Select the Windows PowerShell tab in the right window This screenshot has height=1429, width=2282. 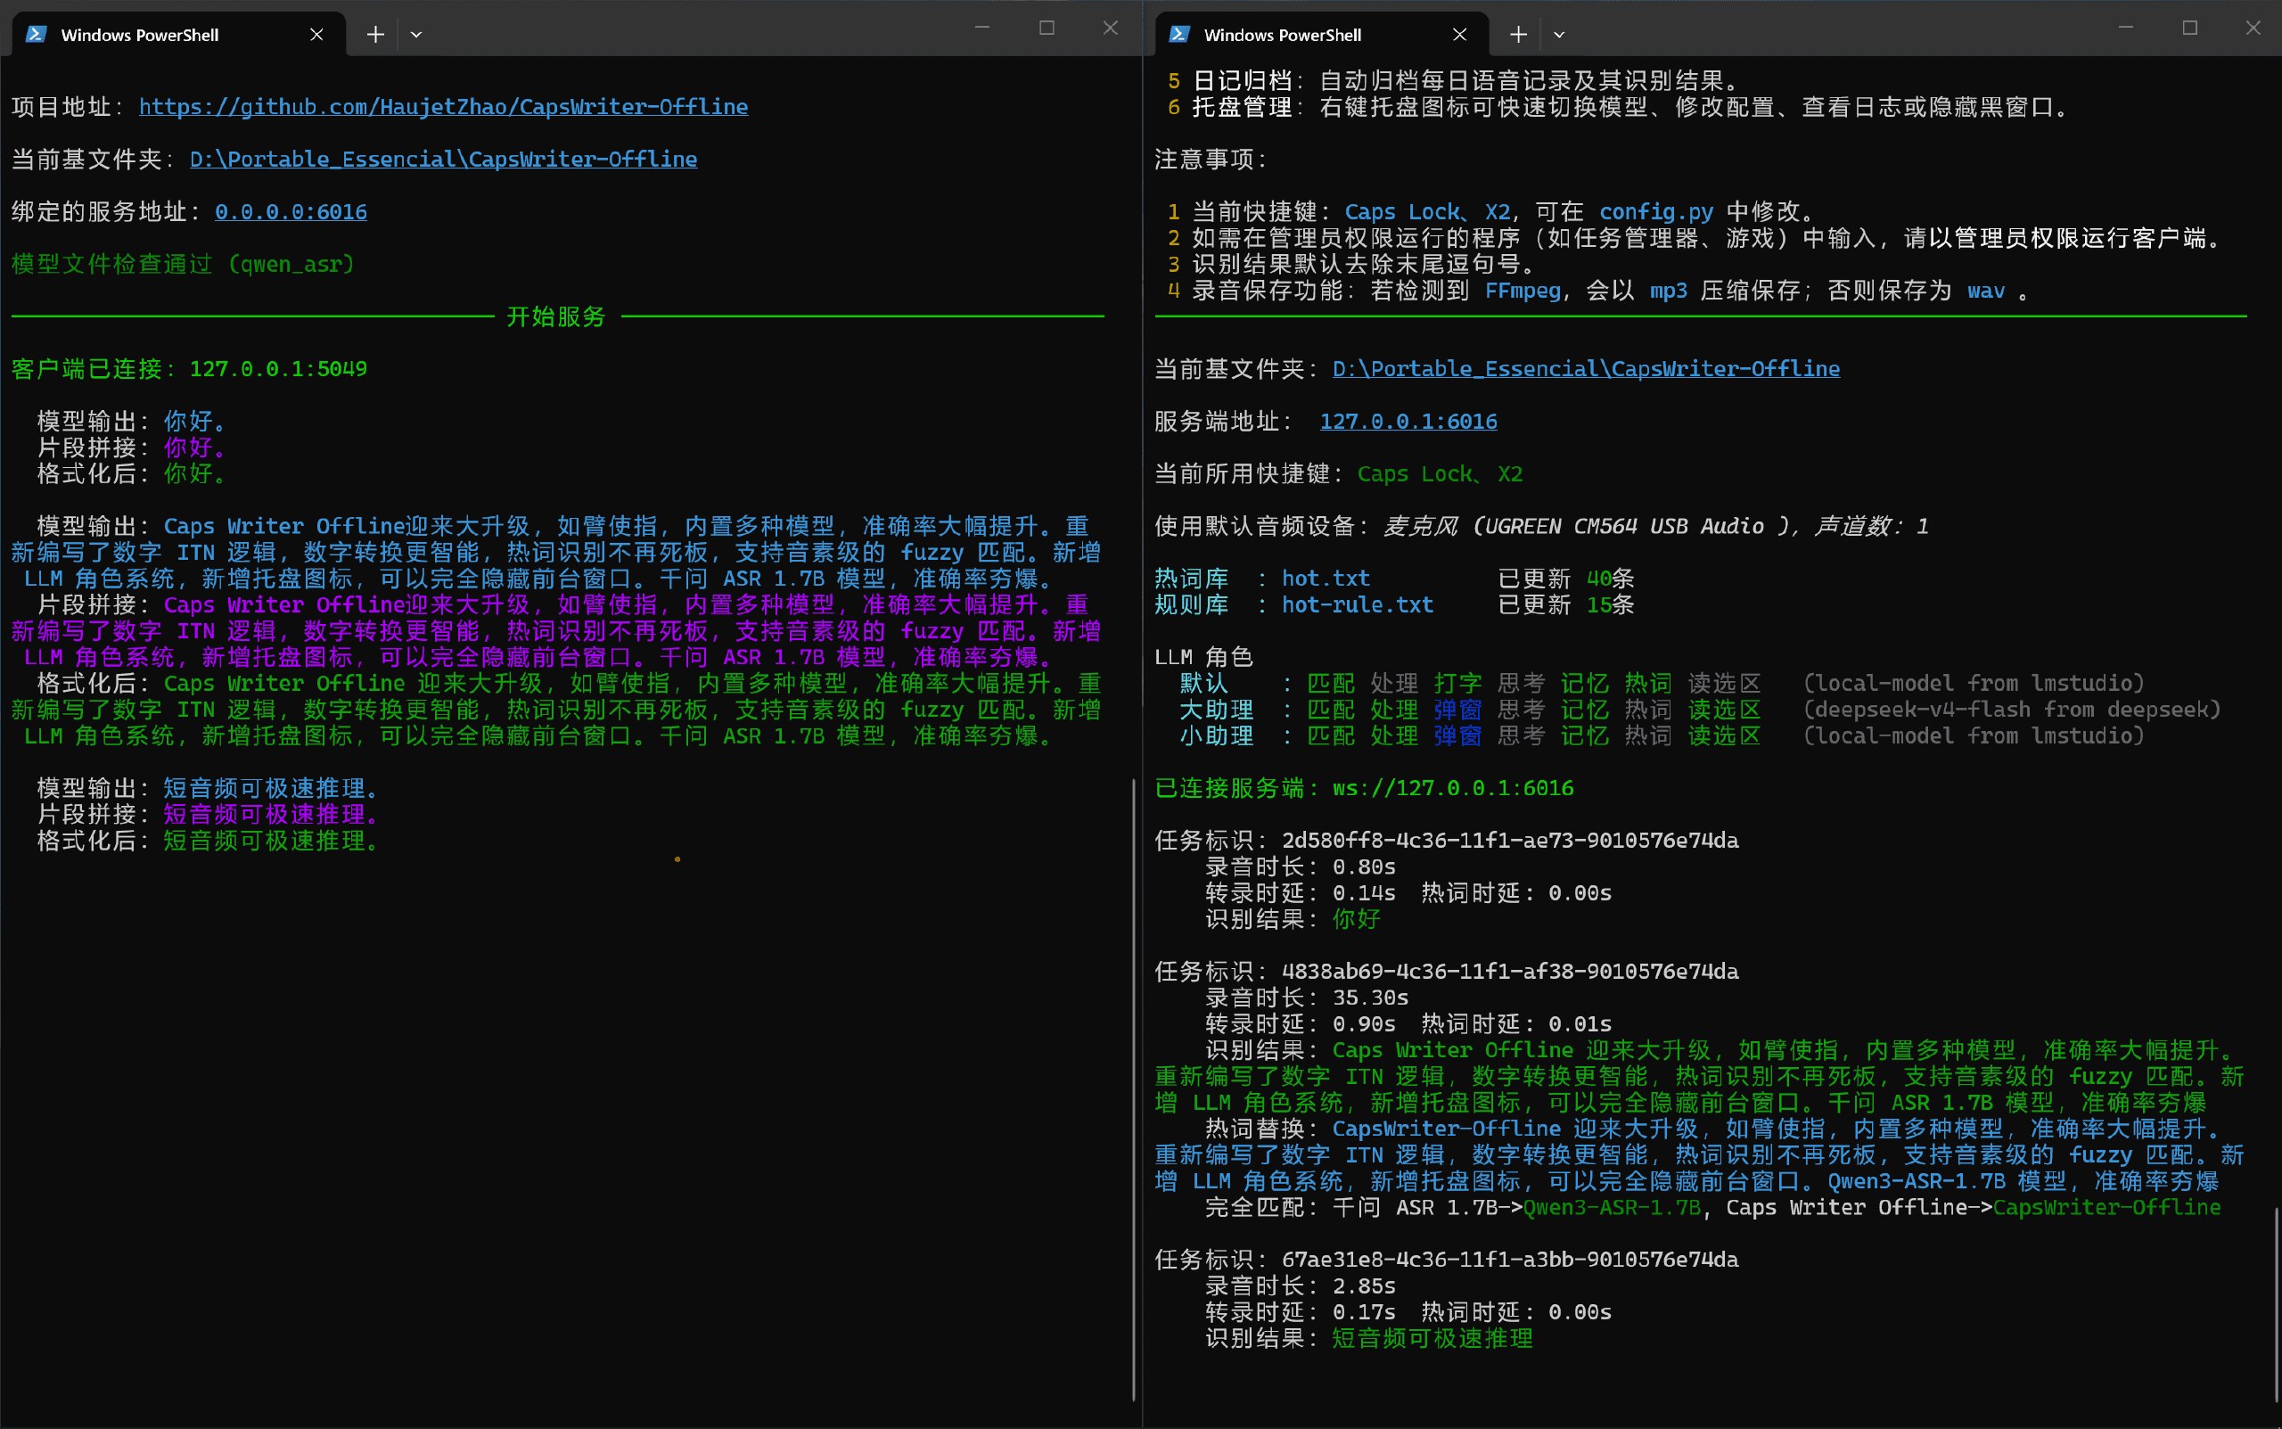(1320, 35)
